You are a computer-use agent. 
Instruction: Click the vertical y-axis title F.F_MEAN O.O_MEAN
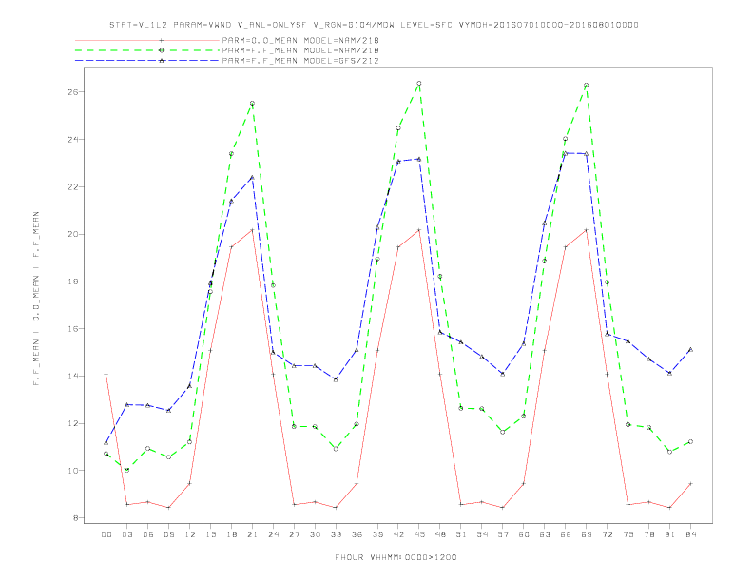[36, 299]
